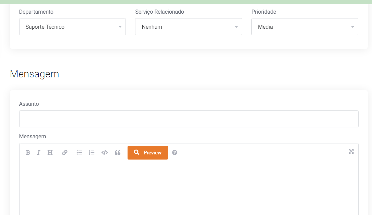Expand the Serviço Relacionado dropdown showing Nenhum

(x=188, y=27)
